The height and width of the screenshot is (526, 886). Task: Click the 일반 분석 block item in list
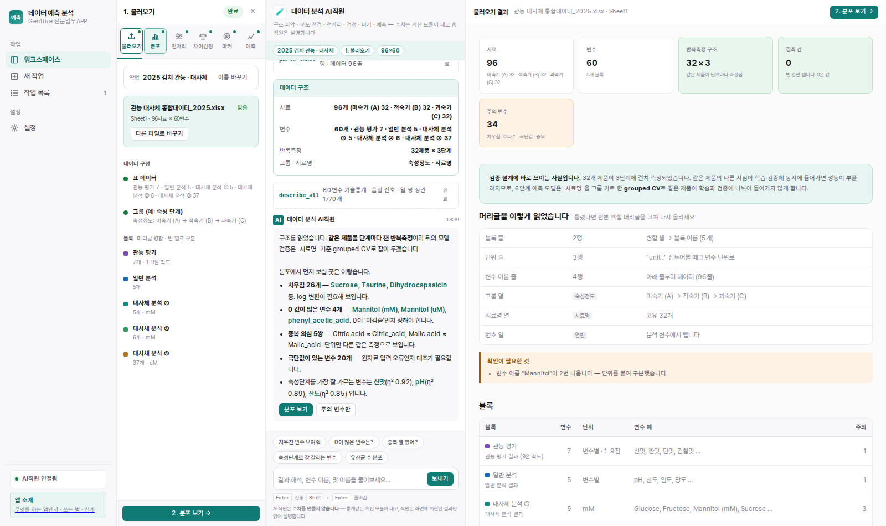pyautogui.click(x=190, y=282)
